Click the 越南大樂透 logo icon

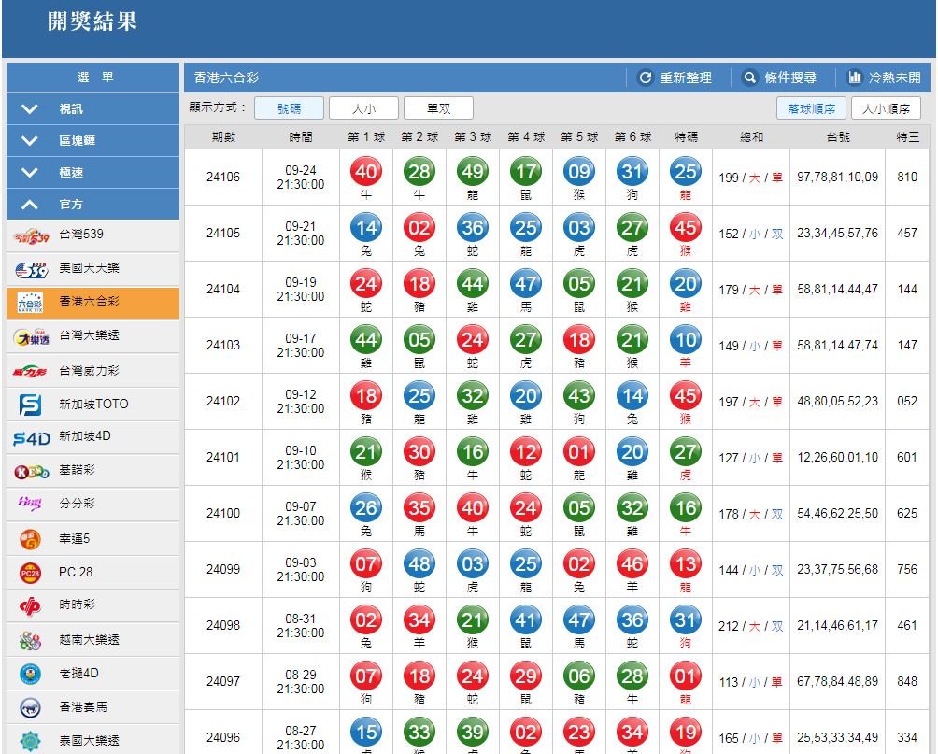tap(30, 640)
